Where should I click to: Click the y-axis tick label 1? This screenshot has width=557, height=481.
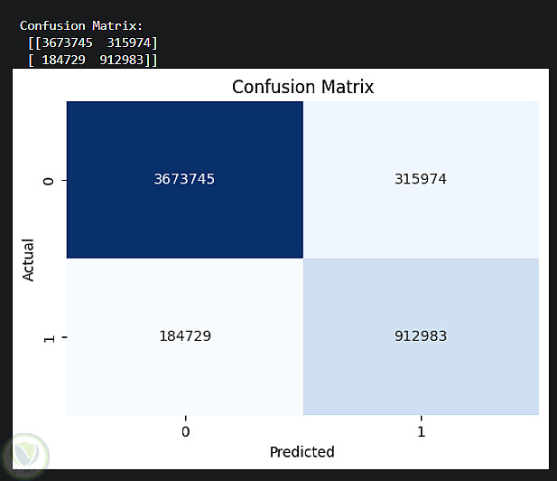point(50,337)
